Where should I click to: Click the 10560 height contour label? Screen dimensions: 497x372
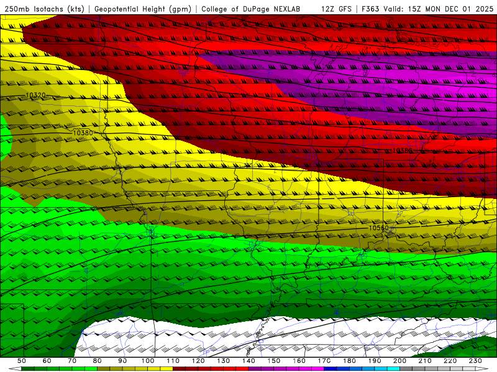point(379,228)
